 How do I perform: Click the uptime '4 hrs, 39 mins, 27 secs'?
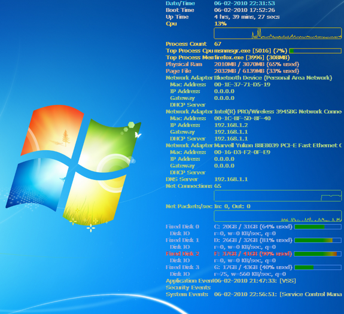(x=247, y=17)
